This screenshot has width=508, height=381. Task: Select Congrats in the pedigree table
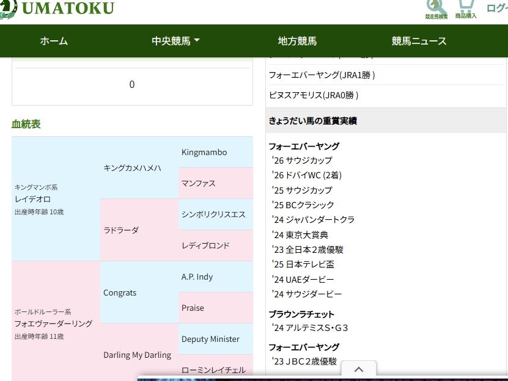tap(120, 292)
